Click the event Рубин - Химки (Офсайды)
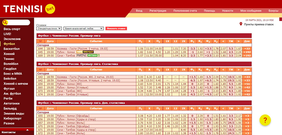The image size is (282, 135). [x=73, y=116]
